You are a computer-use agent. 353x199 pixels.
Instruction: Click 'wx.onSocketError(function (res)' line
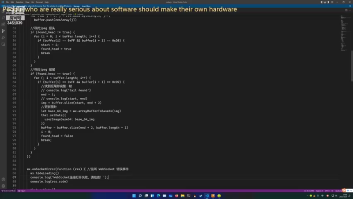point(54,169)
